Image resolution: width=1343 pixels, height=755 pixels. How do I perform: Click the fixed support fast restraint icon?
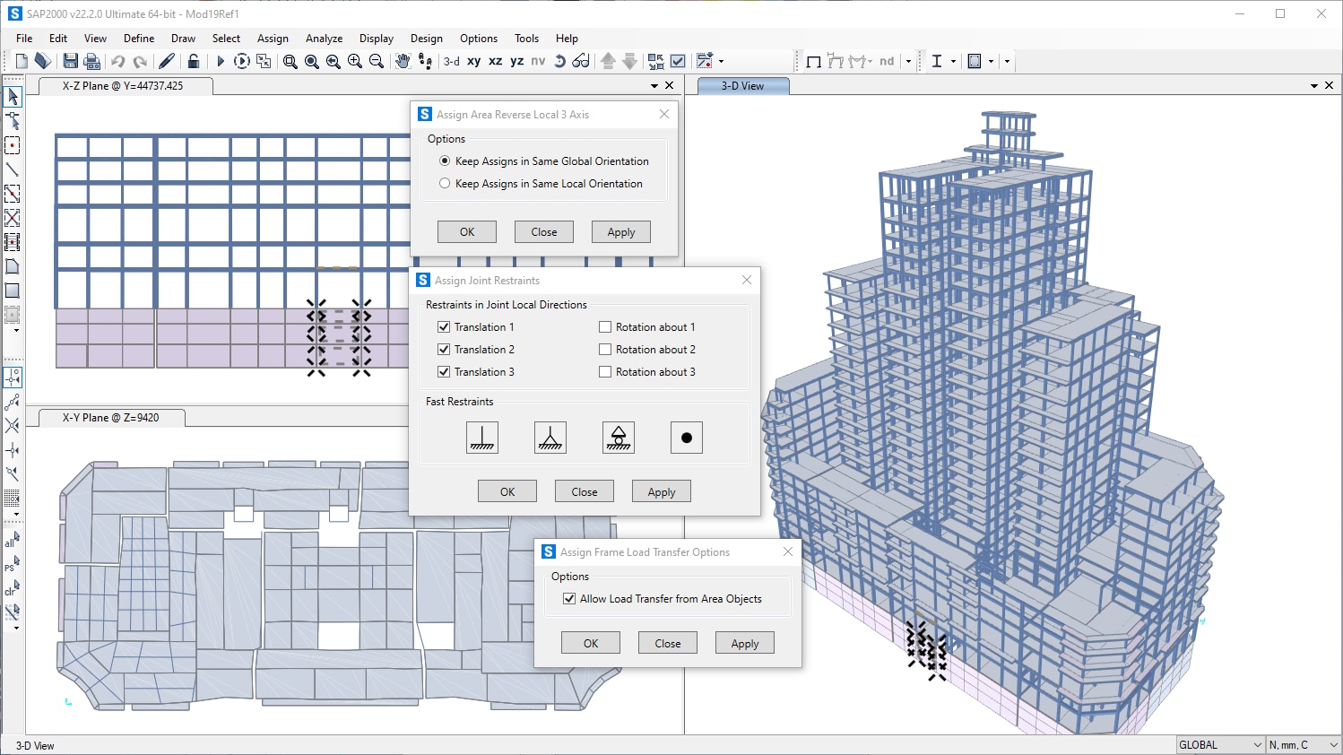coord(482,438)
